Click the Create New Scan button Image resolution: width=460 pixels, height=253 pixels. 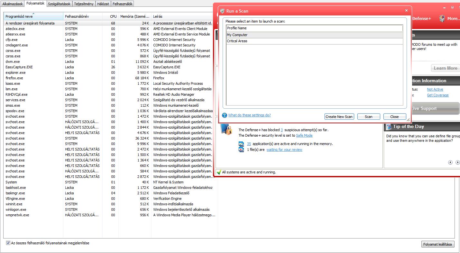coord(339,117)
